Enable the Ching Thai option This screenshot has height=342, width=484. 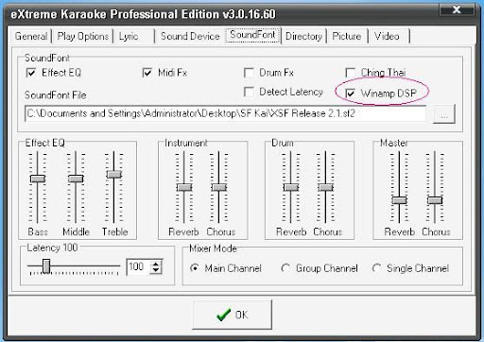click(x=350, y=73)
